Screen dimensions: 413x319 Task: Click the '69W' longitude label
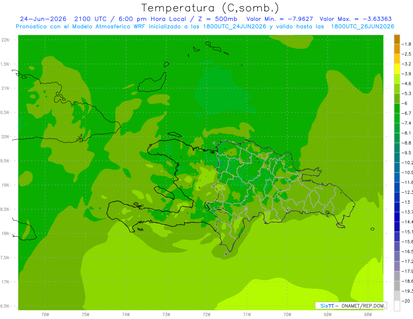pyautogui.click(x=328, y=314)
